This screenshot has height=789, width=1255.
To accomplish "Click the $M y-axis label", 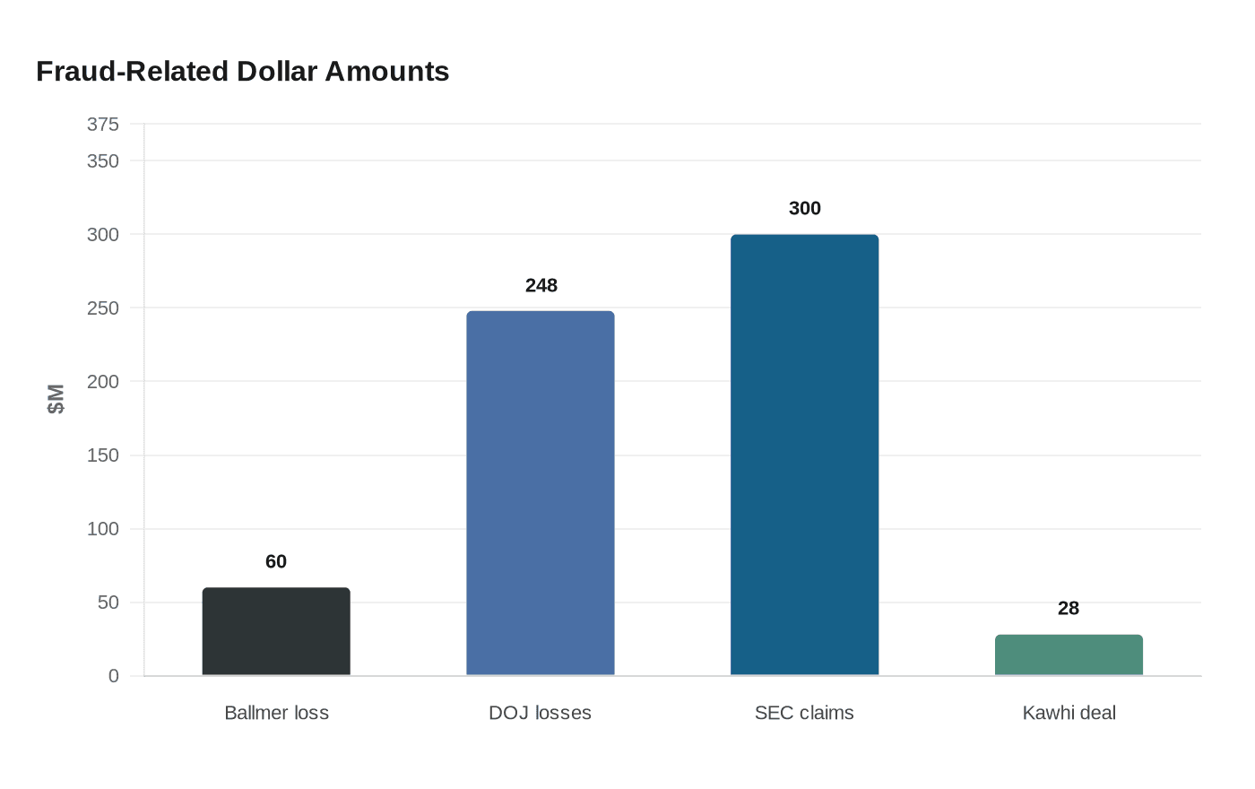I will coord(56,399).
